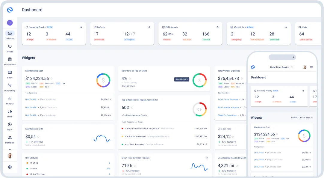Open Issues from the sidebar
The image size is (324, 178).
(x=10, y=48)
